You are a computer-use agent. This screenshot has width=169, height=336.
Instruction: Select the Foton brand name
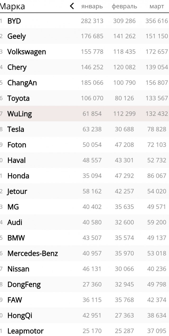pos(17,145)
